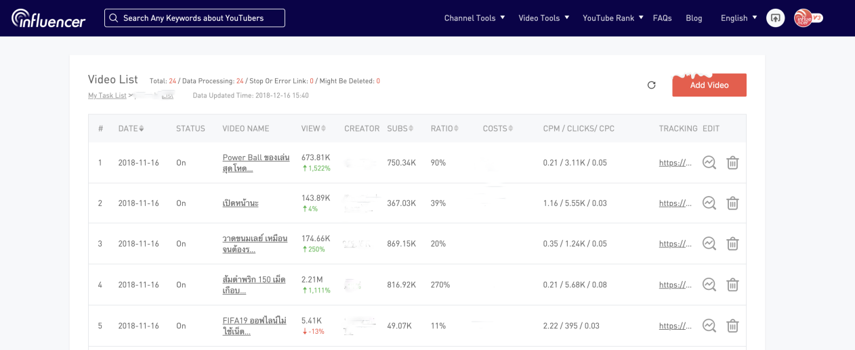Open the English language selector
The width and height of the screenshot is (855, 350).
[738, 18]
